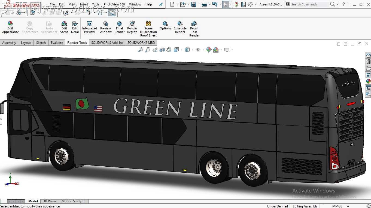Expand the Undo dropdown arrow
The image size is (371, 208).
click(220, 4)
